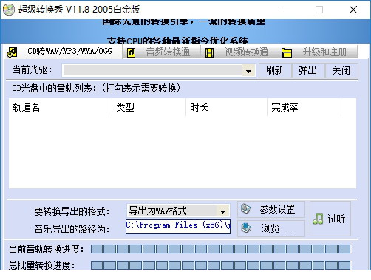The height and width of the screenshot is (280, 371).
Task: Click the 试听 green music note icon
Action: coord(318,219)
